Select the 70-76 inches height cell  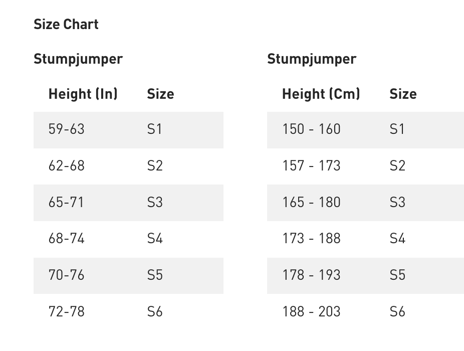(x=66, y=275)
